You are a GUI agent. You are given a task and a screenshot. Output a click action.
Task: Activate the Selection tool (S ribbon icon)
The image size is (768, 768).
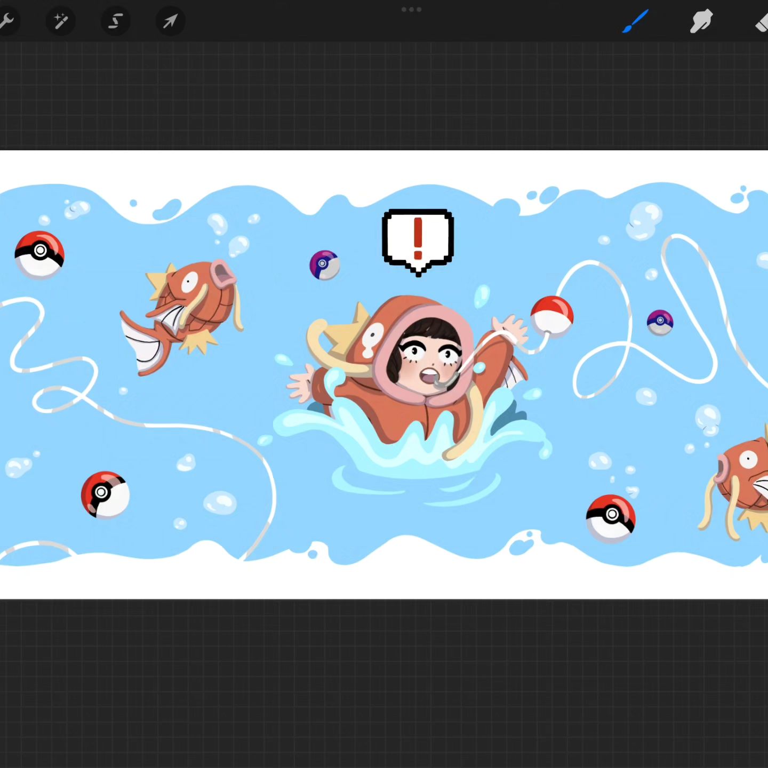pyautogui.click(x=116, y=21)
